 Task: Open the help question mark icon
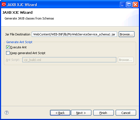point(7,113)
